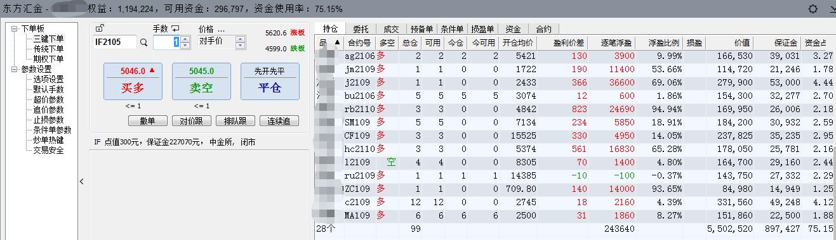Click the 买多 buy button
The width and height of the screenshot is (836, 240).
tap(133, 81)
